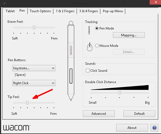The height and width of the screenshot is (134, 161).
Task: Click the Tip Feel slider handle
Action: pos(27,103)
